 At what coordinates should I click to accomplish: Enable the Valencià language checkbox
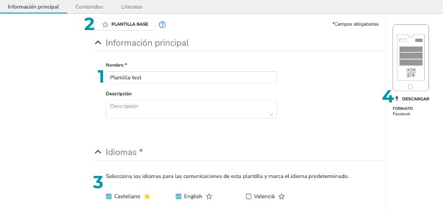coord(248,196)
